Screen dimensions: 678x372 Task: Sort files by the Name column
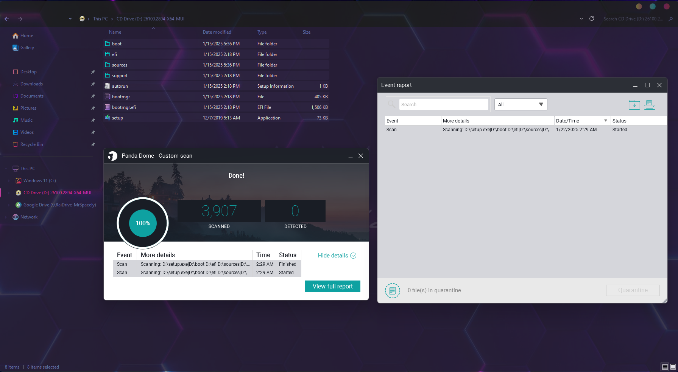(115, 32)
